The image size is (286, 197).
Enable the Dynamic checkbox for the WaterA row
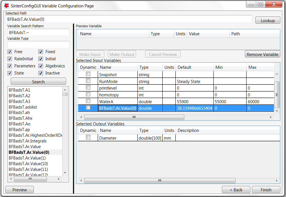(x=88, y=101)
